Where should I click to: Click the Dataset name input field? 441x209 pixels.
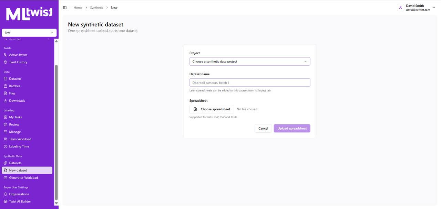tap(250, 82)
